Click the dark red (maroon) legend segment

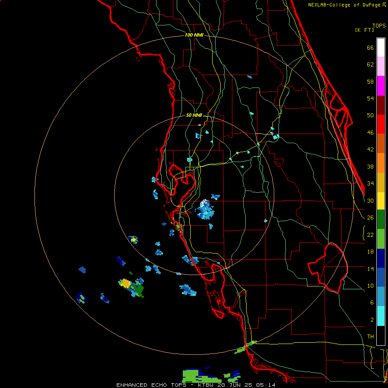[x=381, y=105]
